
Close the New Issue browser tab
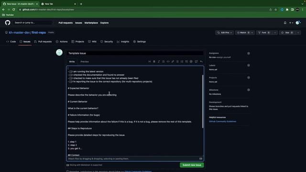pos(37,4)
